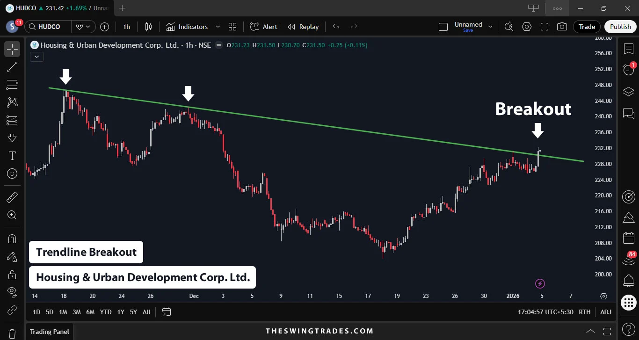Open the Pine pyramid icon panel
The height and width of the screenshot is (340, 639).
[x=629, y=217]
